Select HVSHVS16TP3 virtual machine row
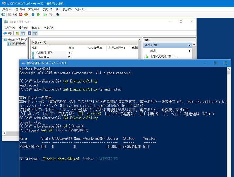Image resolution: width=234 pixels, height=177 pixels. pos(84,53)
